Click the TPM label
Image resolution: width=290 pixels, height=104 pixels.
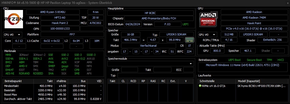[x=269, y=60]
